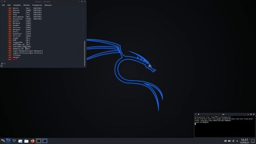Open the file manager folder icon in taskbar
Viewport: 256px width, 144px height.
[x=26, y=141]
